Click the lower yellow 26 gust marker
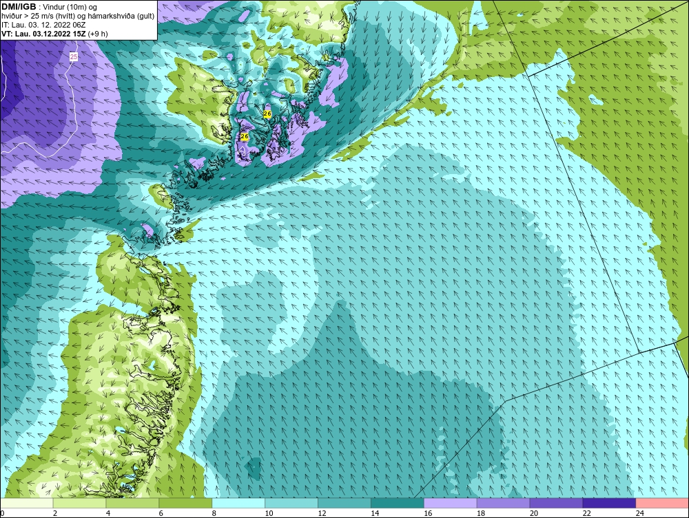Image resolution: width=689 pixels, height=518 pixels. (x=245, y=136)
